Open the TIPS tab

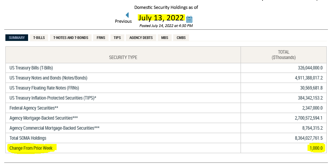pyautogui.click(x=117, y=37)
